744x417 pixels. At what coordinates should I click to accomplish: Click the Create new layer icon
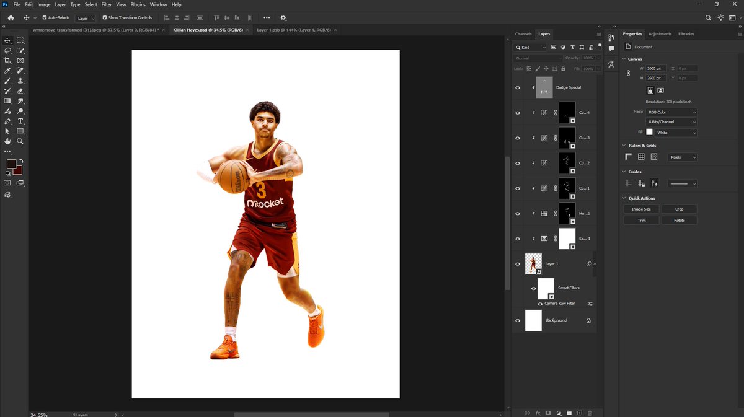click(579, 413)
